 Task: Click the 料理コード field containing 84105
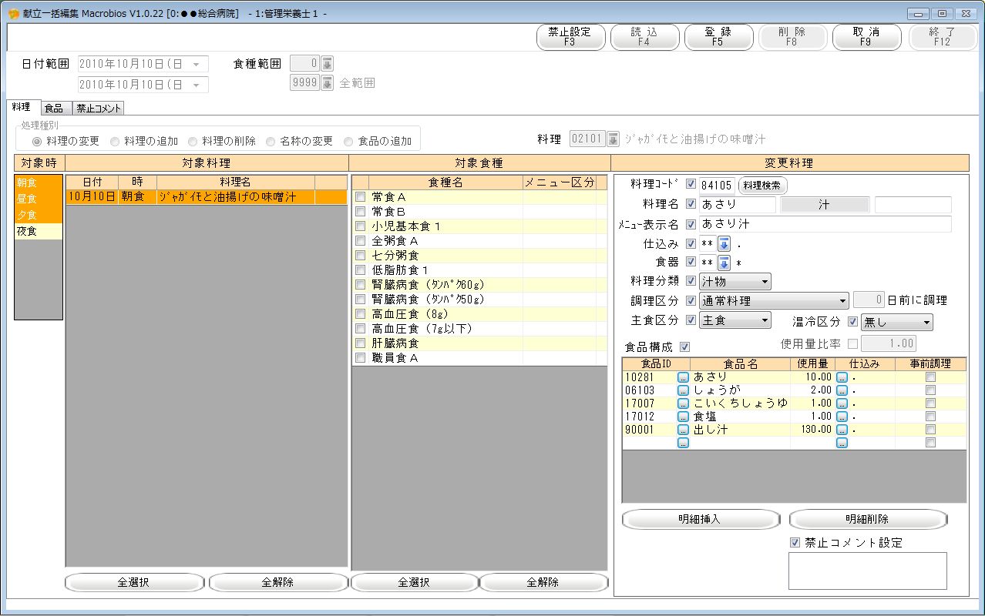[717, 185]
